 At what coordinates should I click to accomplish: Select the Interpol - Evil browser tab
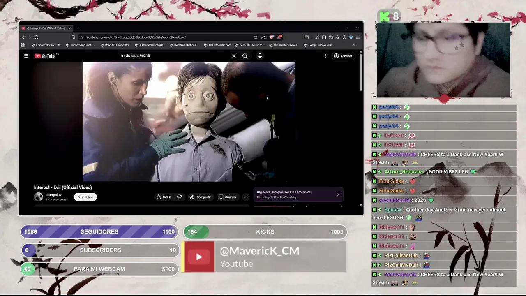[46, 28]
